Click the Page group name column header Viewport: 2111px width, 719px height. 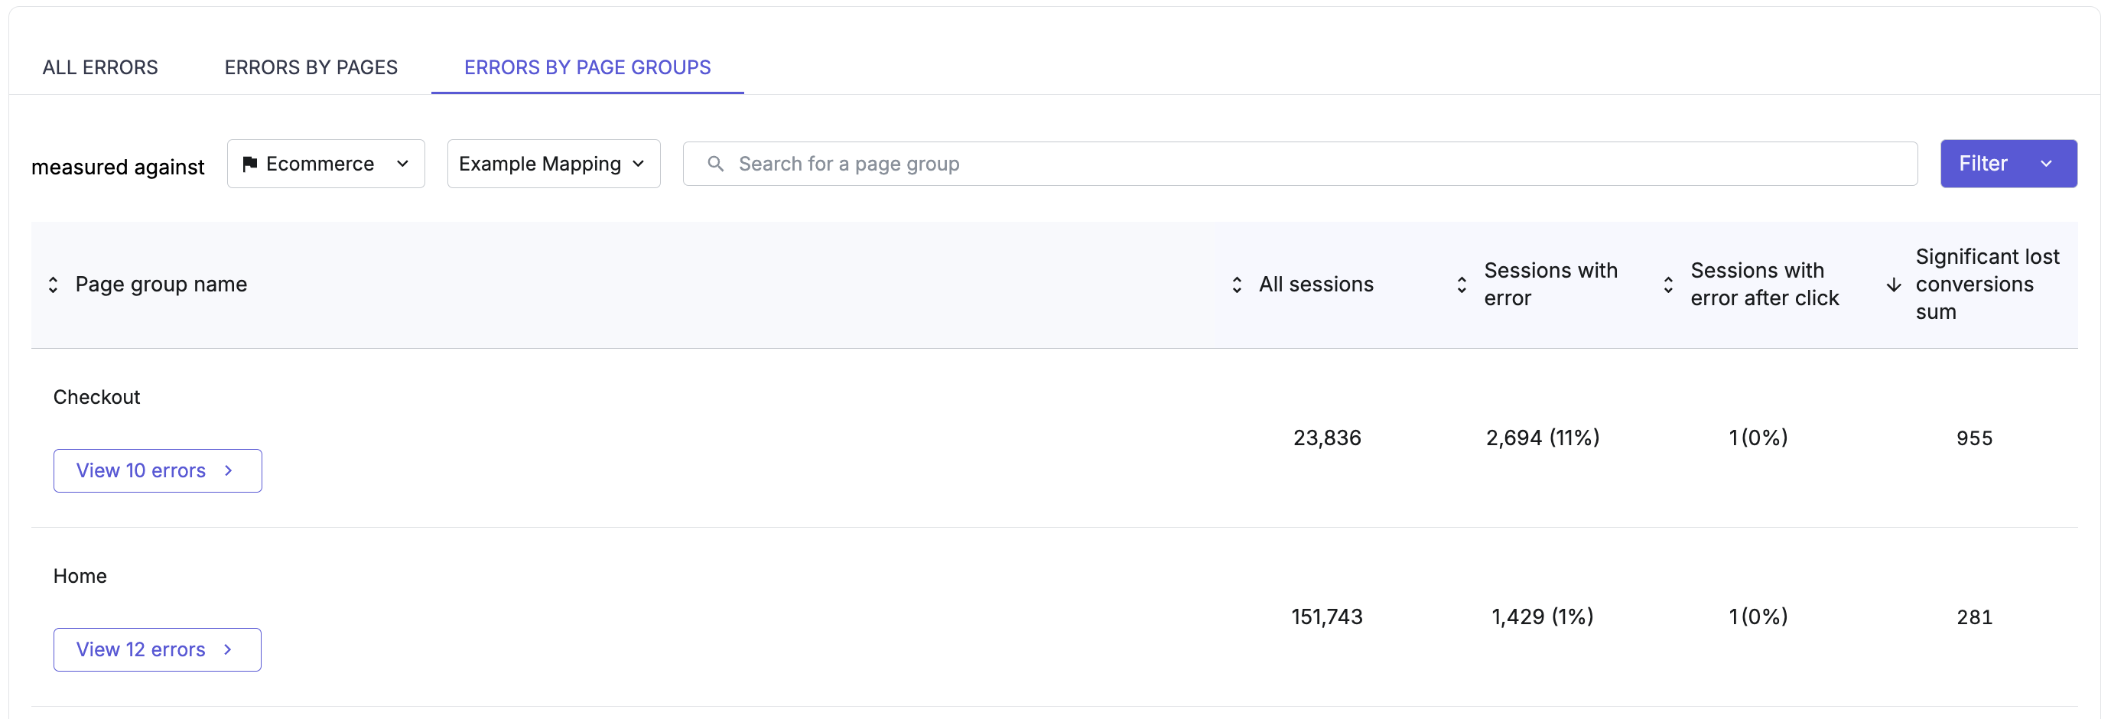(161, 285)
